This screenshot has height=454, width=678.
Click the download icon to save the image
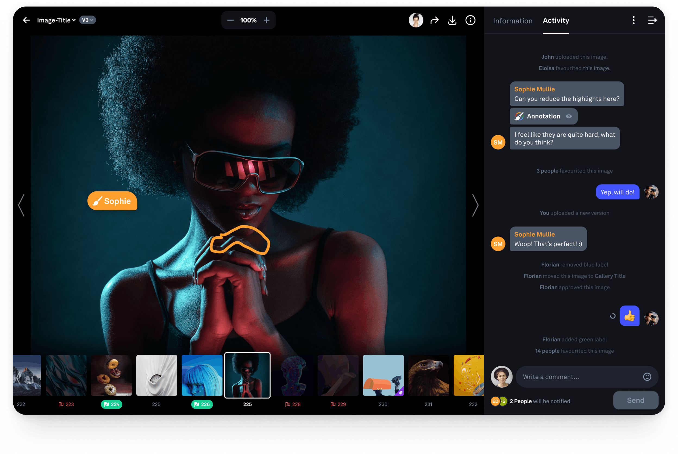pos(452,20)
